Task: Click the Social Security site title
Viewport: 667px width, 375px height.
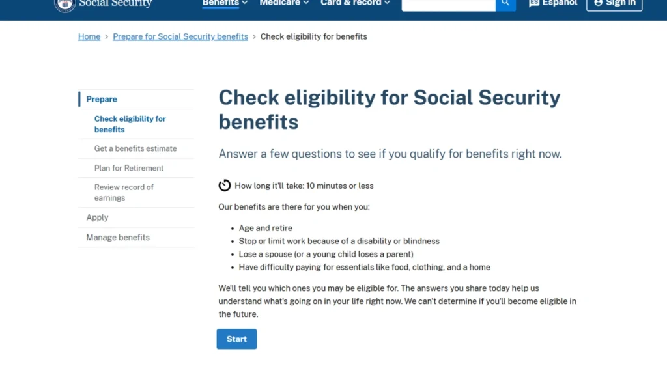Action: click(115, 3)
